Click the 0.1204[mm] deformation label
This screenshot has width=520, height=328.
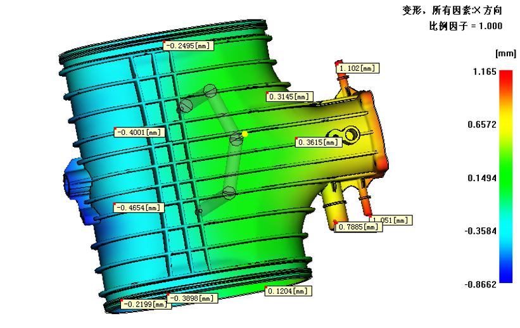[x=289, y=291]
